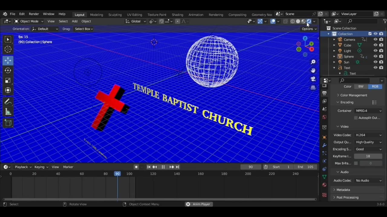Click the End frame field 105
387x217 pixels.
[306, 167]
